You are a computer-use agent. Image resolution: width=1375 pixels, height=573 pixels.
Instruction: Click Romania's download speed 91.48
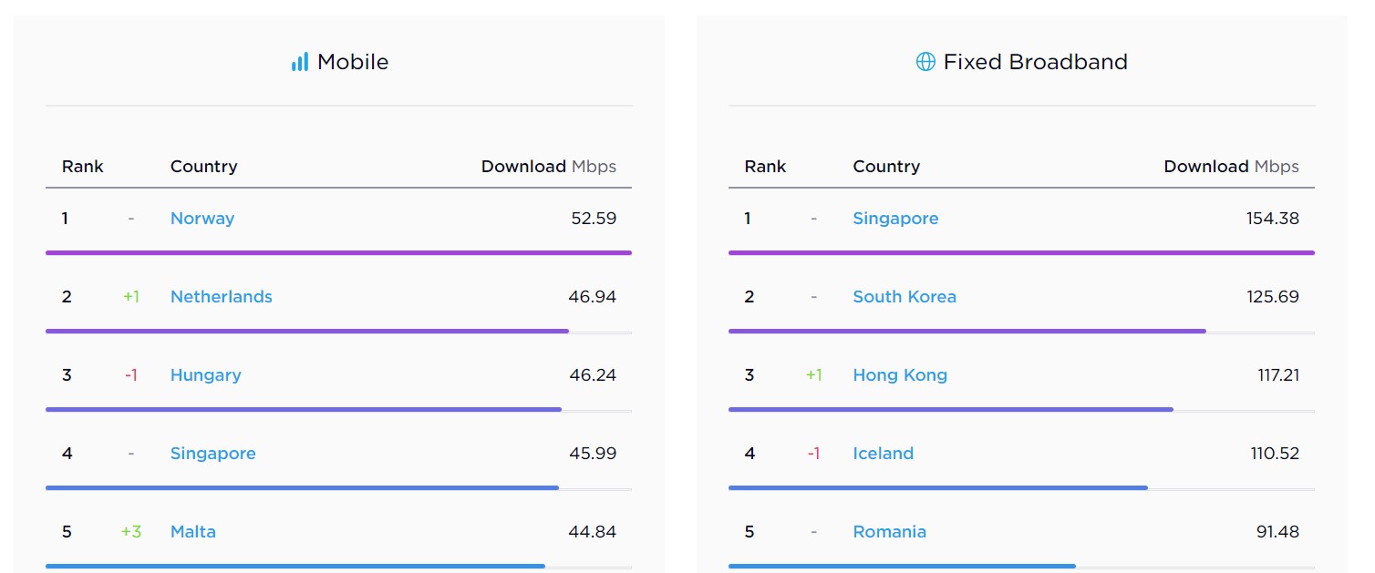point(1277,532)
